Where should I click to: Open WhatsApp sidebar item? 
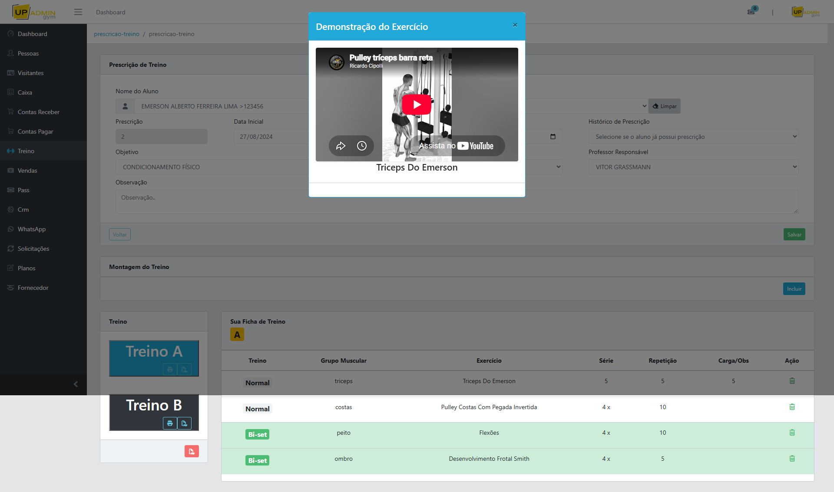point(43,229)
